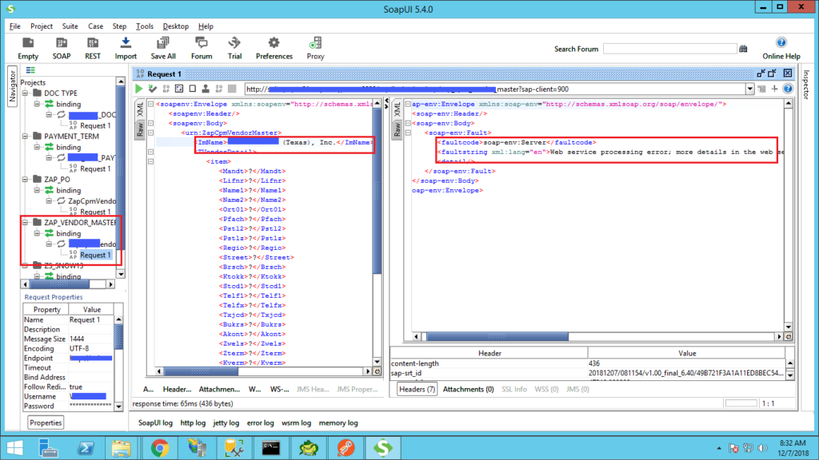Open the Attachments (0) response tab

tap(468, 389)
